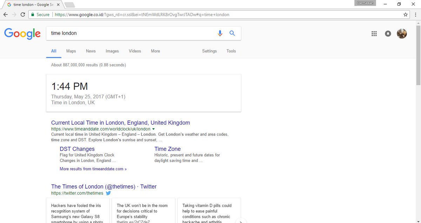Image resolution: width=421 pixels, height=223 pixels.
Task: Open the Samsung Galaxy S8 iris tweet card
Action: coord(78,211)
